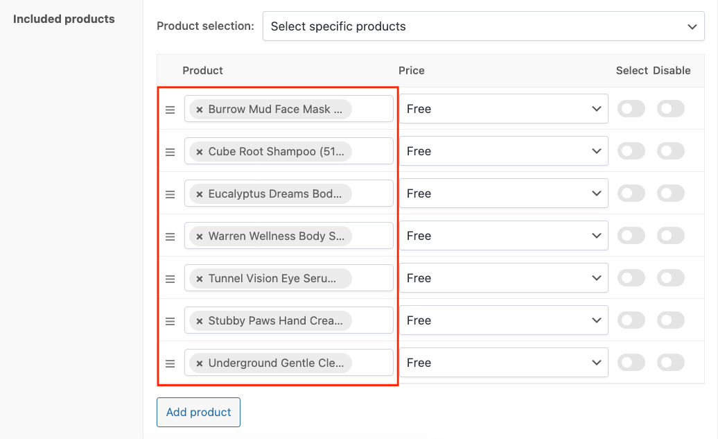Screen dimensions: 718x439
Task: Open the Product selection dropdown
Action: click(x=483, y=26)
